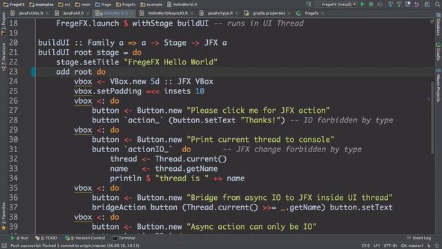Viewport: 442px width, 249px height.
Task: Open the TODO tool window
Action: (46, 238)
